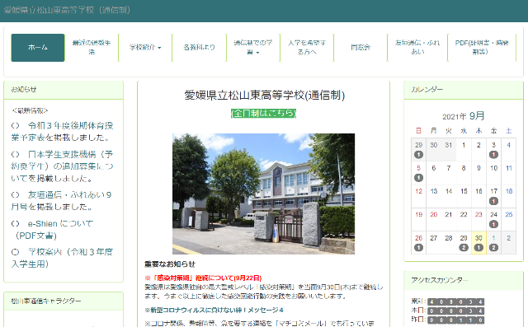Select September 15 in the calendar

click(x=464, y=191)
